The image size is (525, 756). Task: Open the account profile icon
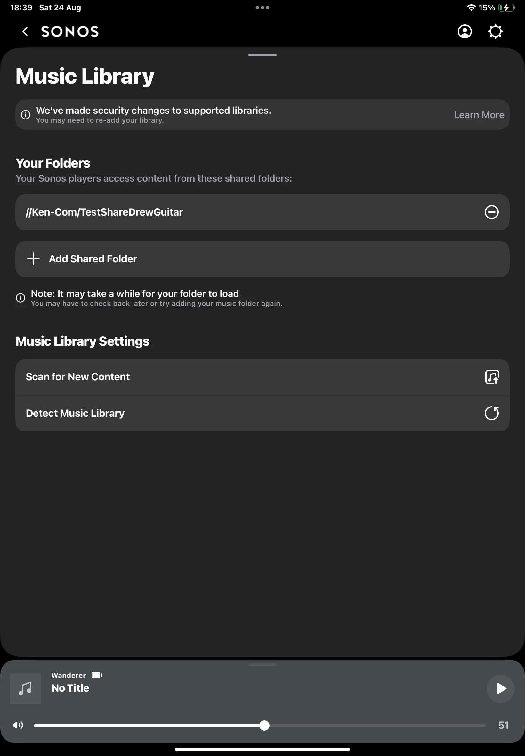[464, 32]
